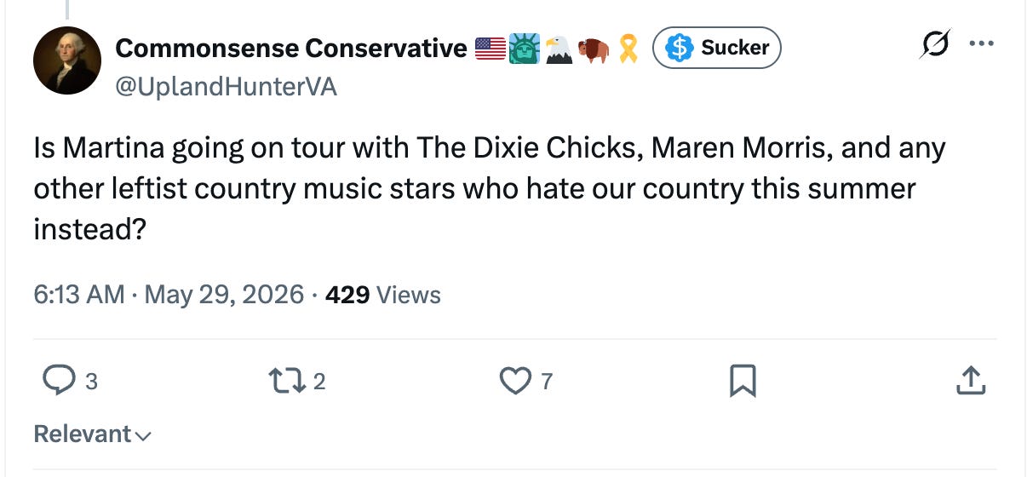Screen dimensions: 1027x477
Task: Open the George Washington profile avatar
Action: pos(67,60)
